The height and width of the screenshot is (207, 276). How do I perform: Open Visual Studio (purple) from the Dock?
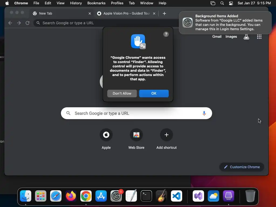(x=198, y=196)
